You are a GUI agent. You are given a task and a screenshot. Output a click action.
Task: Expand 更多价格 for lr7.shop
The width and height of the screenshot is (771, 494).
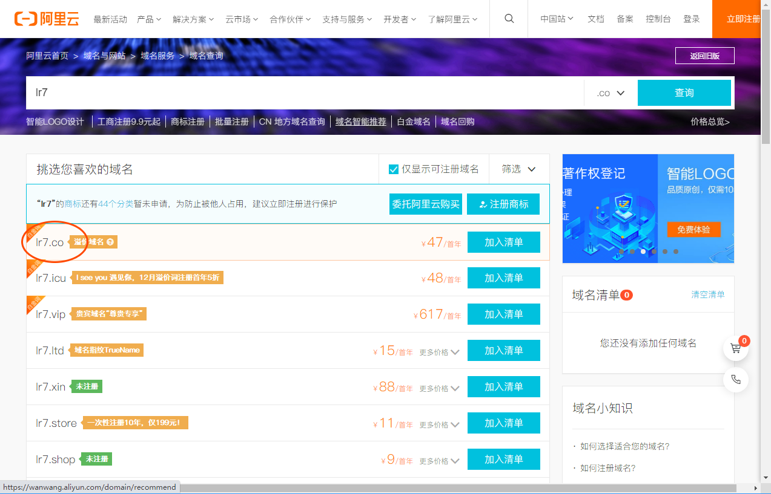coord(439,461)
